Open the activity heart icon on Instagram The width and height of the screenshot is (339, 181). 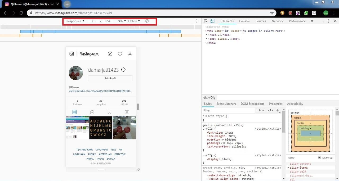click(x=120, y=54)
